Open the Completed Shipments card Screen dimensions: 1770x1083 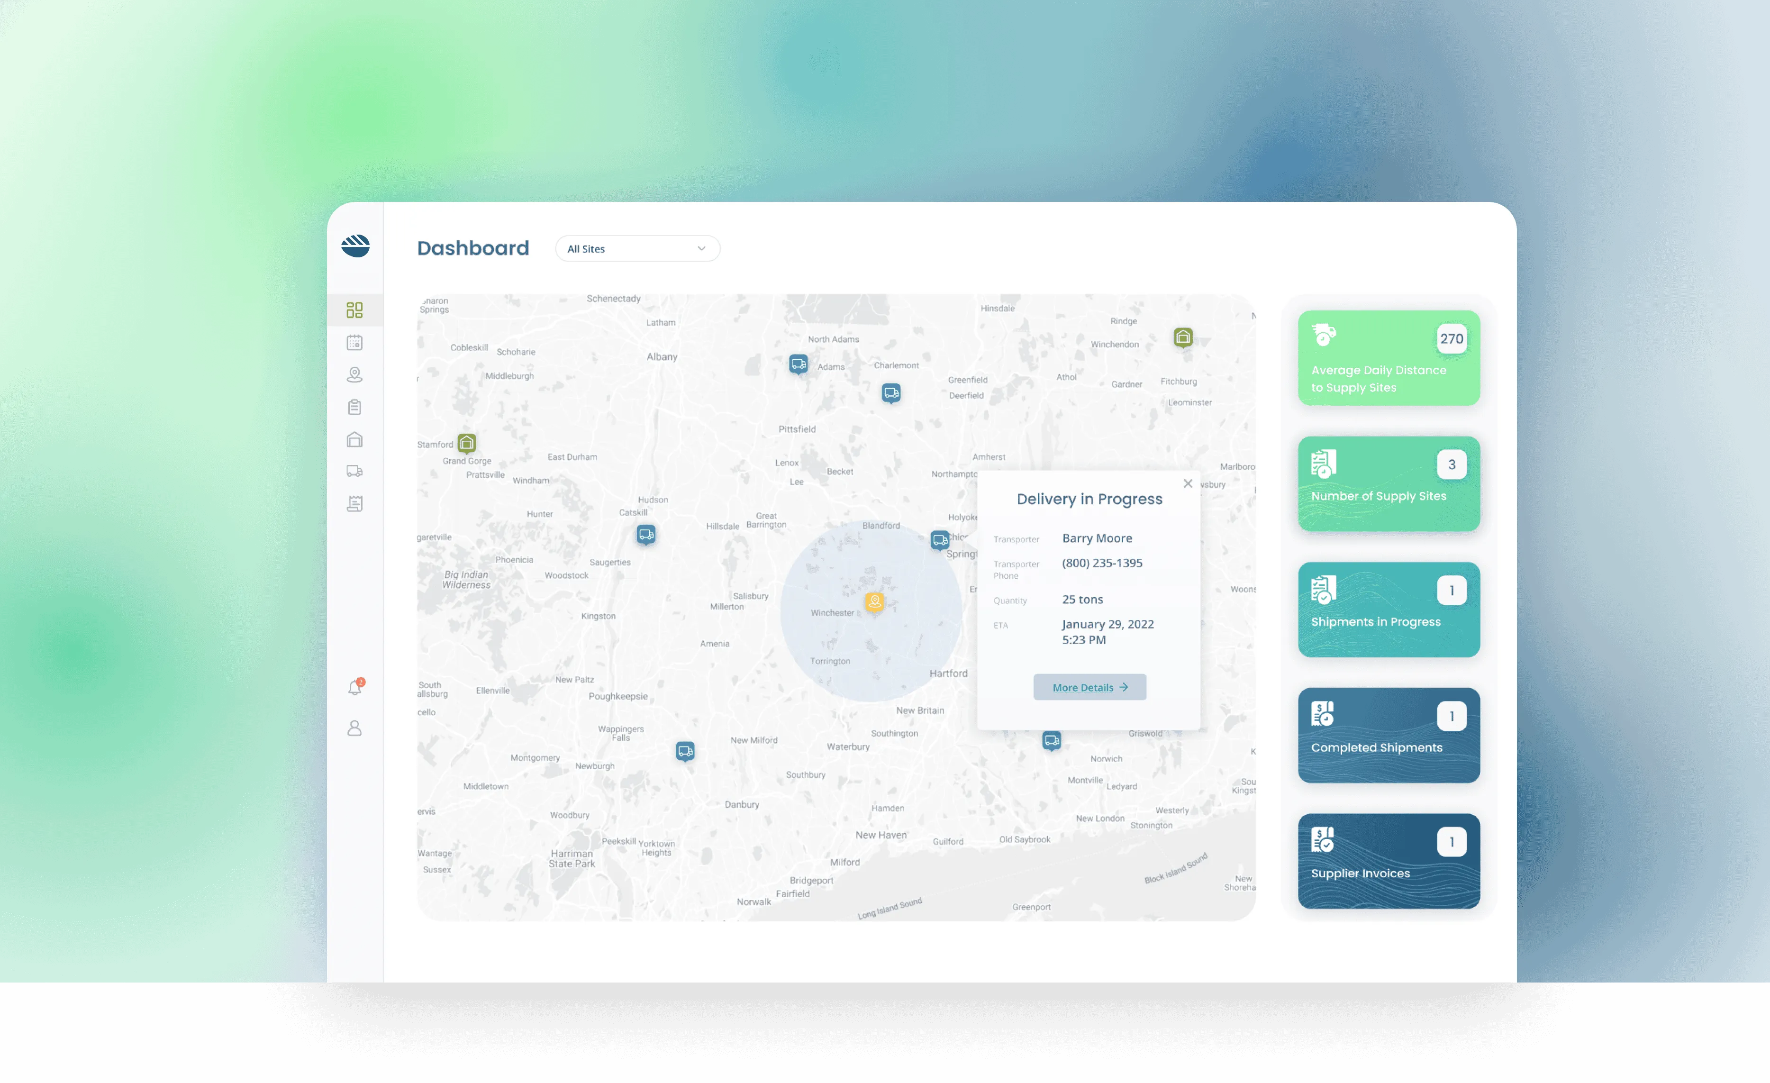[1388, 735]
